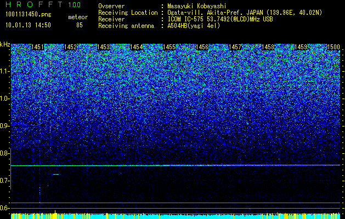The height and width of the screenshot is (219, 345).
Task: Click the ICOM IC-575 receiver text
Action: coord(220,19)
